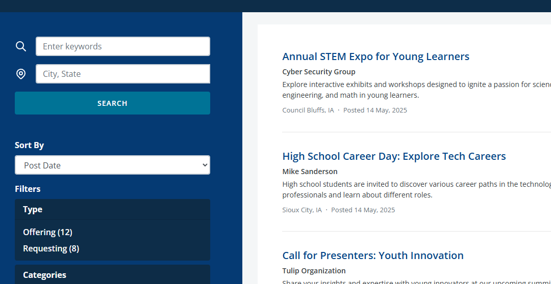The height and width of the screenshot is (284, 551).
Task: Click the Cyber Security Group organization name
Action: 319,72
